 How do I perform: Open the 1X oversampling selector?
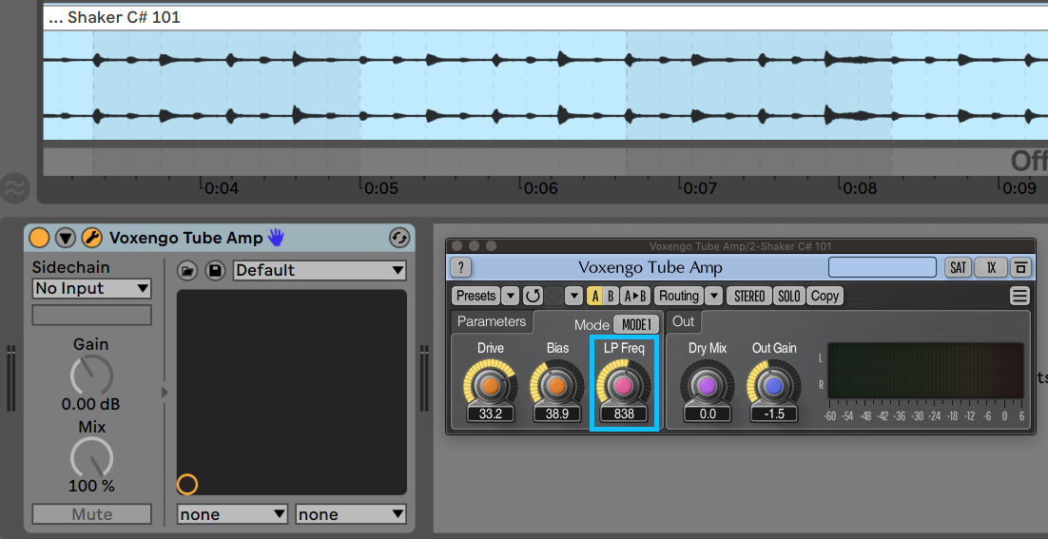[x=991, y=268]
